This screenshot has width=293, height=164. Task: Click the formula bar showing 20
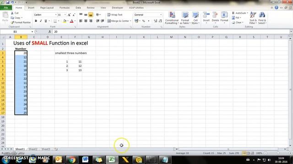[x=171, y=32]
